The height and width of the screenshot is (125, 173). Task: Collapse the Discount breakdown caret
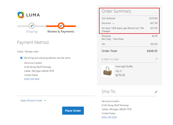pos(113,23)
